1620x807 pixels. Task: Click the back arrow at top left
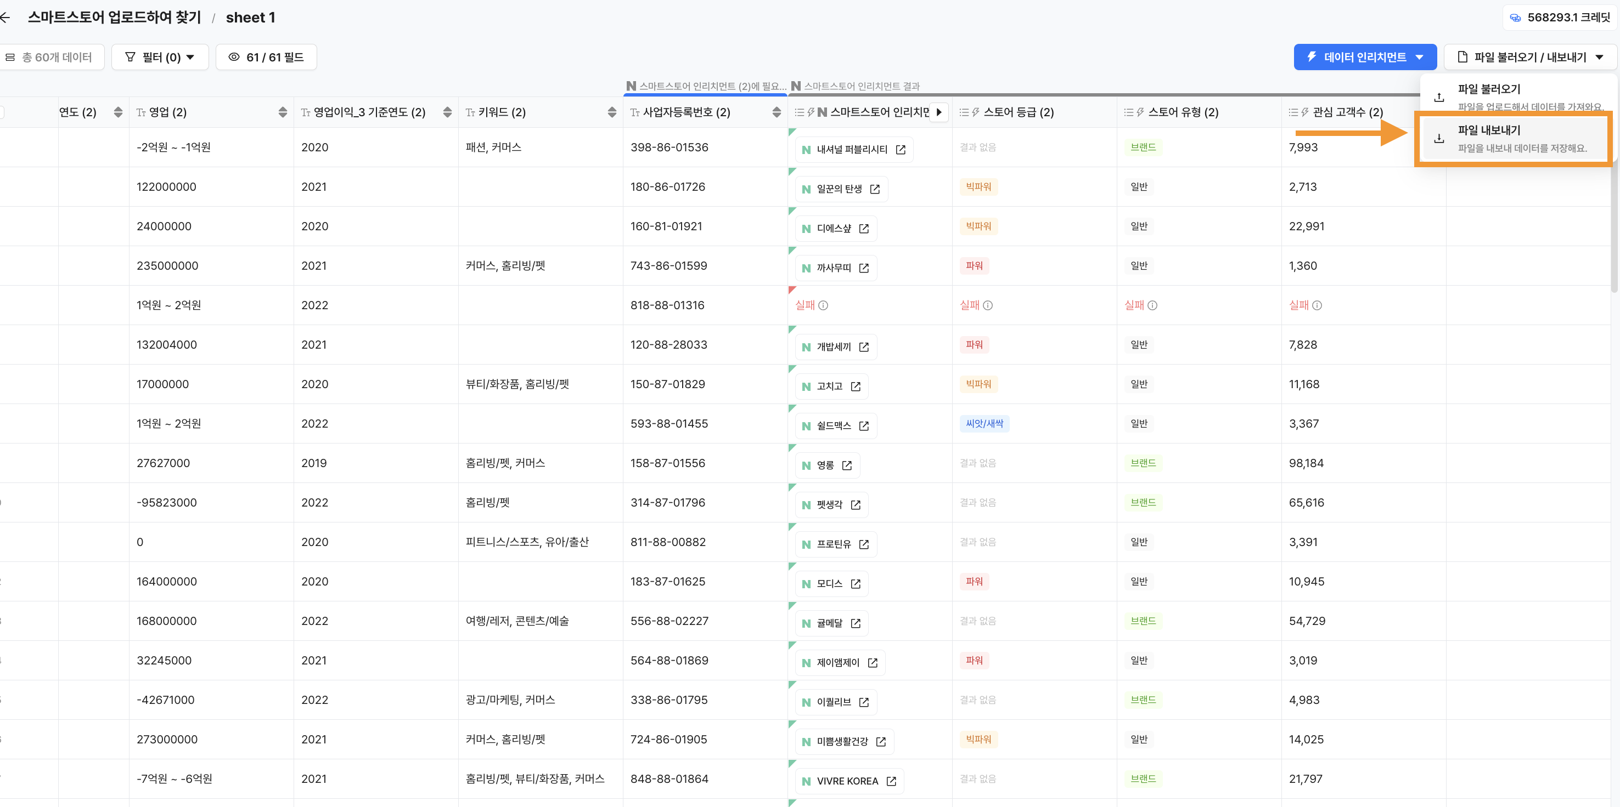point(5,18)
